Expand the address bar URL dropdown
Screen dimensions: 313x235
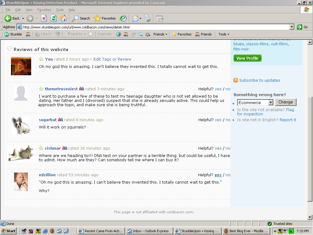[292, 27]
